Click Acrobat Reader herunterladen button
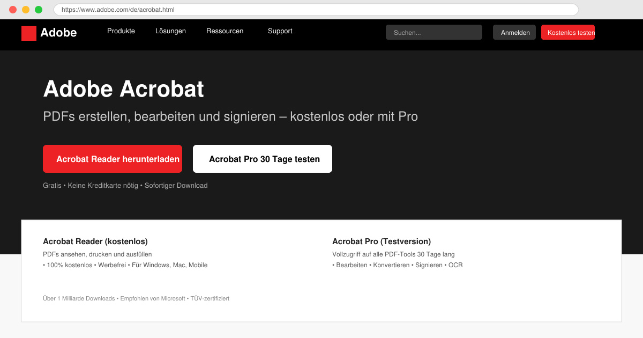 (x=113, y=159)
